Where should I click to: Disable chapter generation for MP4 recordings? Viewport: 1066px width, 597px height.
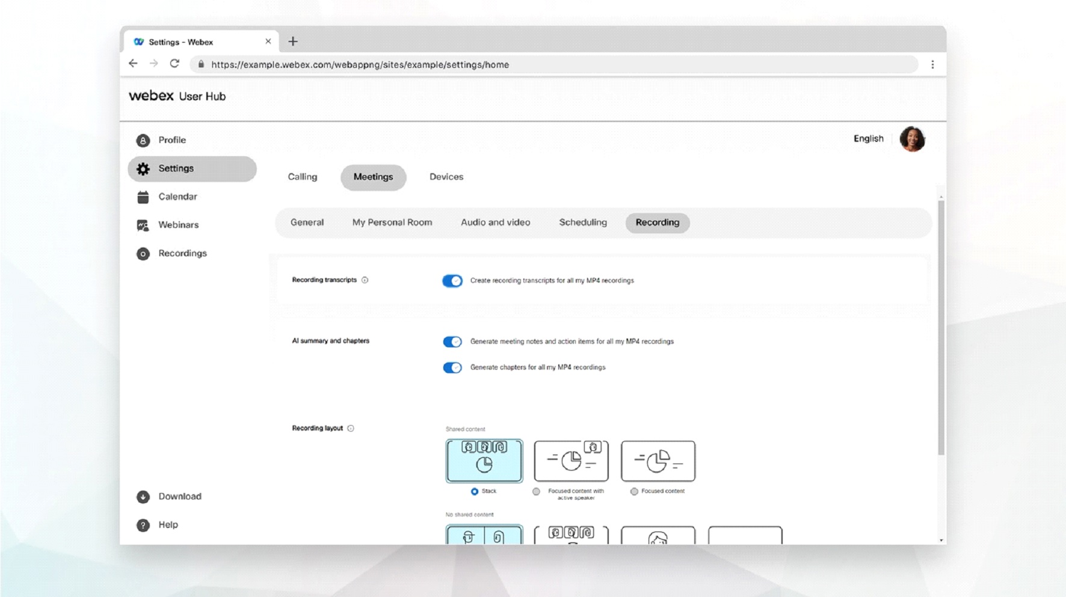pos(452,367)
